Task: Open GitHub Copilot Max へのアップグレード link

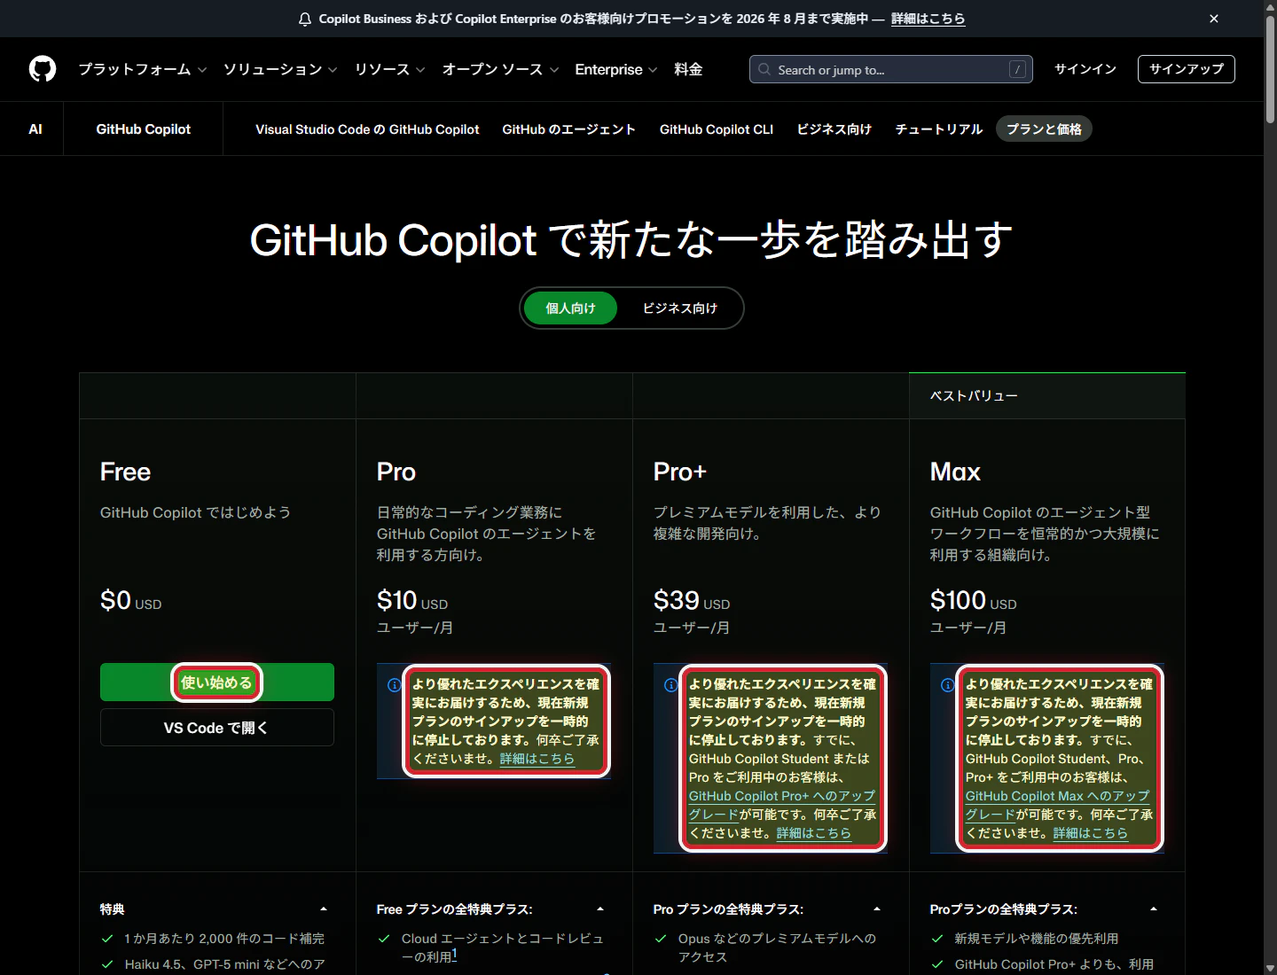Action: [x=1057, y=805]
